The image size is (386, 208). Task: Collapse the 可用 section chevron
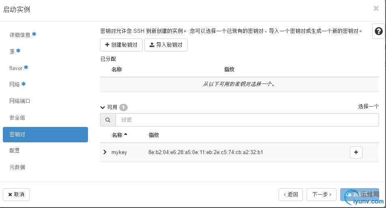(103, 107)
